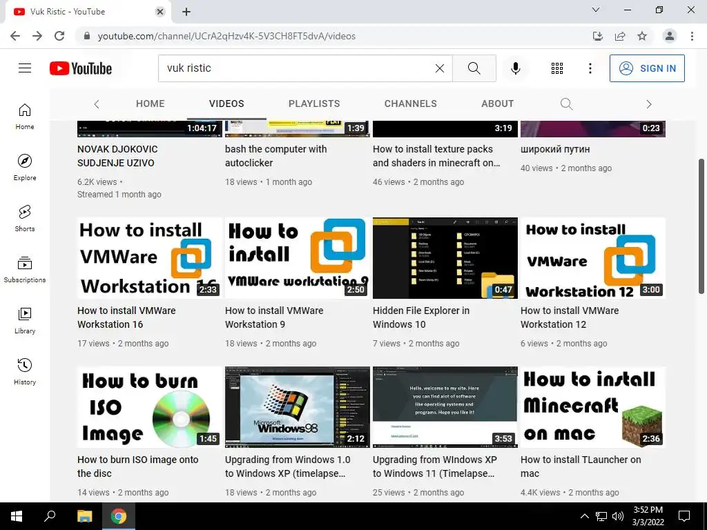The width and height of the screenshot is (707, 530).
Task: Open the Chrome profile avatar
Action: 670,36
